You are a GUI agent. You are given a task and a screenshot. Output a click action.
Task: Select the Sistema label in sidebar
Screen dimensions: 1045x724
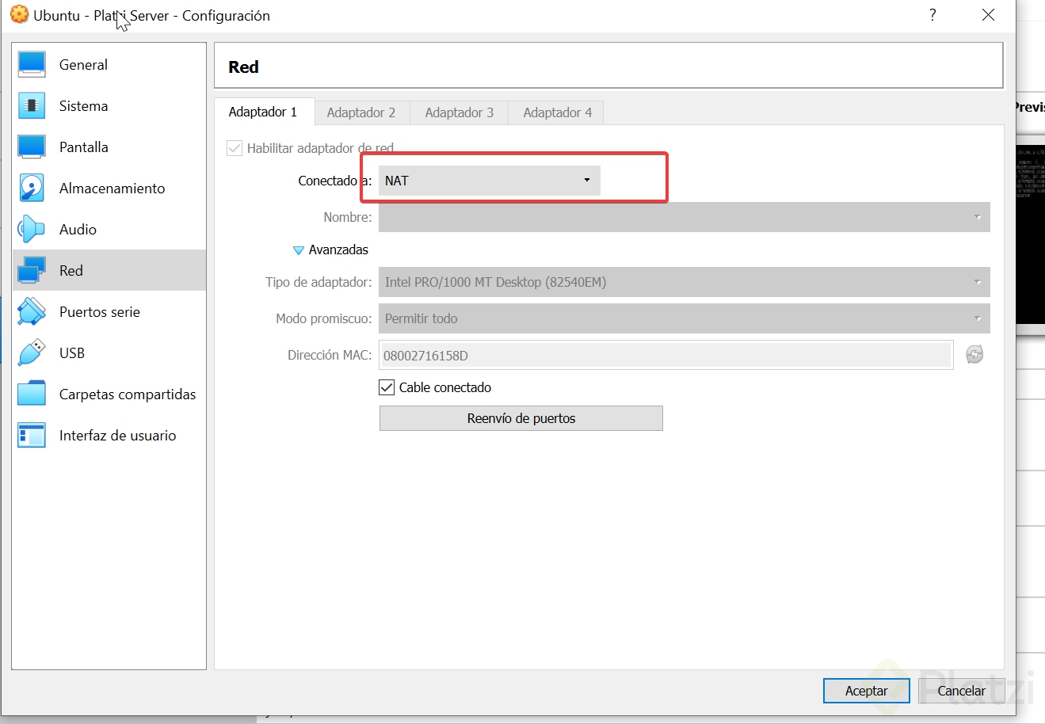tap(83, 106)
